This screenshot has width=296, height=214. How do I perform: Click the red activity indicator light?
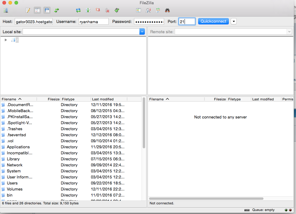tap(290, 210)
